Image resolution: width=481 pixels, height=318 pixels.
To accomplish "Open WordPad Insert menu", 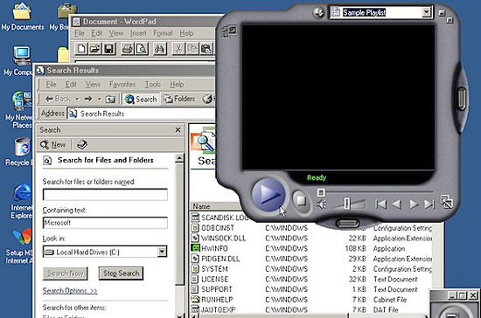I will (x=138, y=33).
